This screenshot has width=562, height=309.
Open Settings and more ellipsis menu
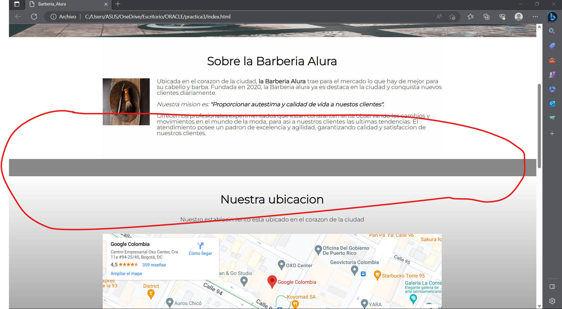click(x=535, y=17)
